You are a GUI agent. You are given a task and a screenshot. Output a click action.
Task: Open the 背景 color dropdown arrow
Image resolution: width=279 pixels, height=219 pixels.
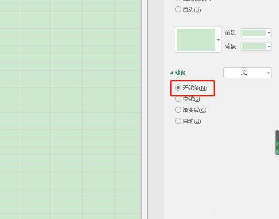pos(269,46)
